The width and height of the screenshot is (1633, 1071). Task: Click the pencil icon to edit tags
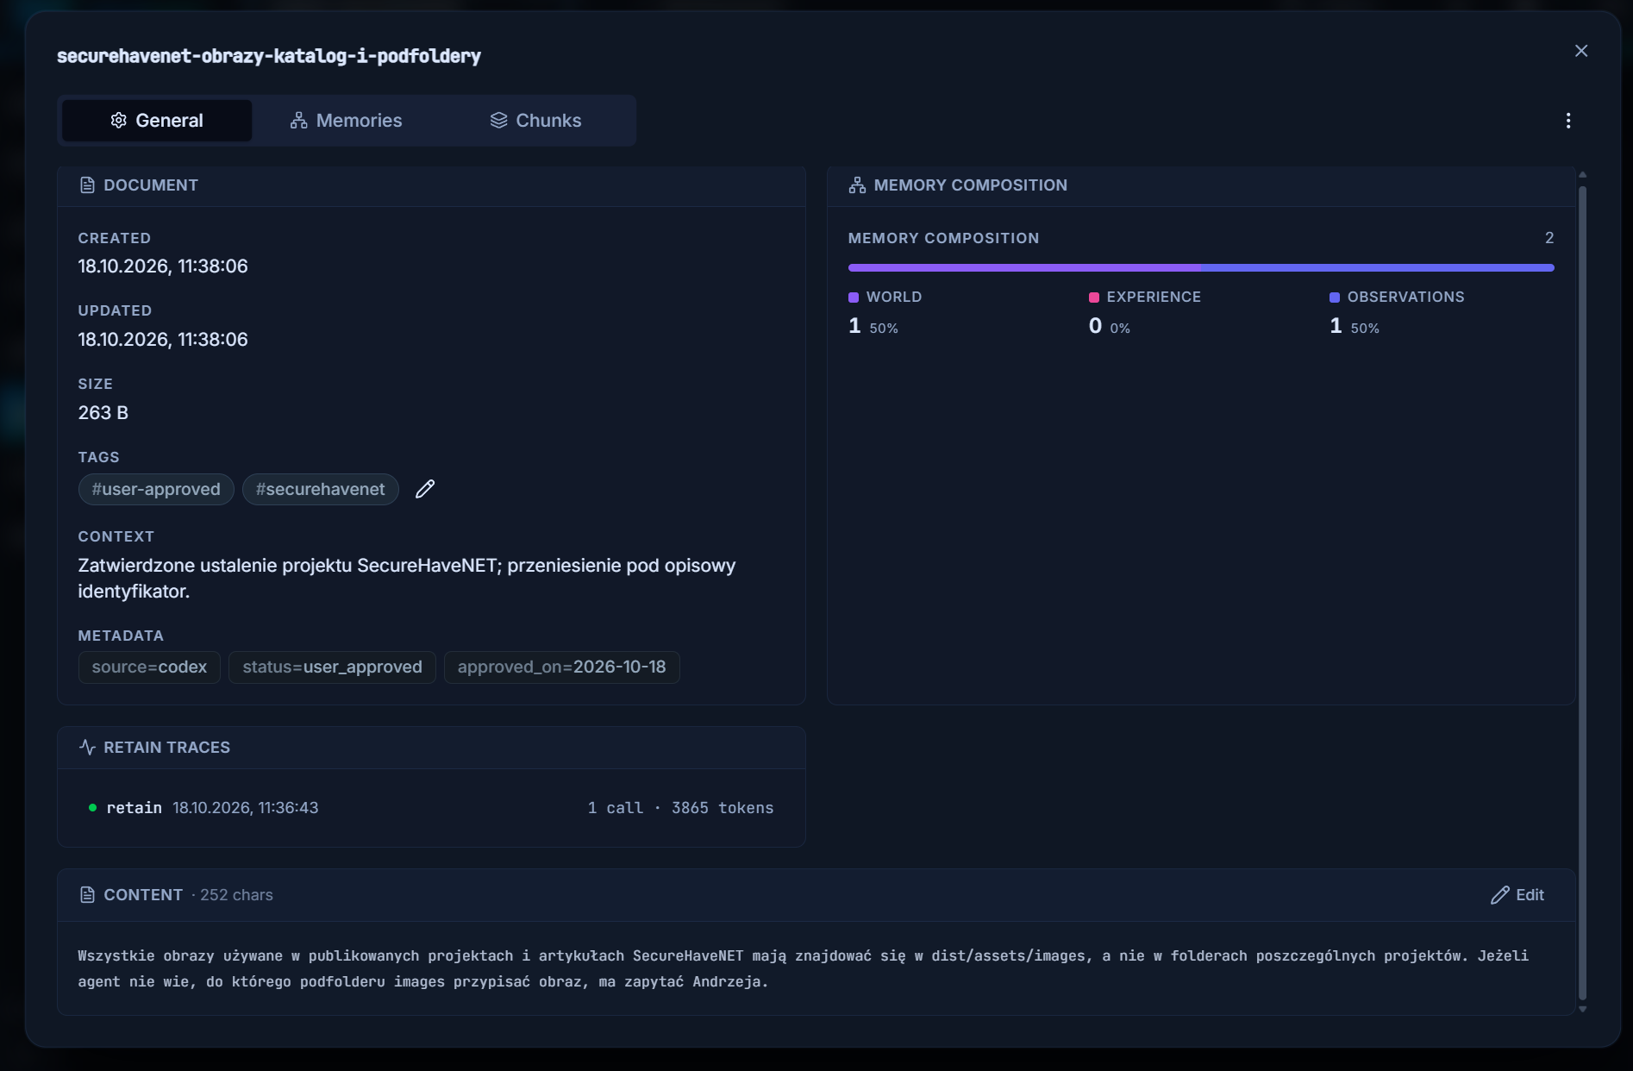pyautogui.click(x=425, y=489)
